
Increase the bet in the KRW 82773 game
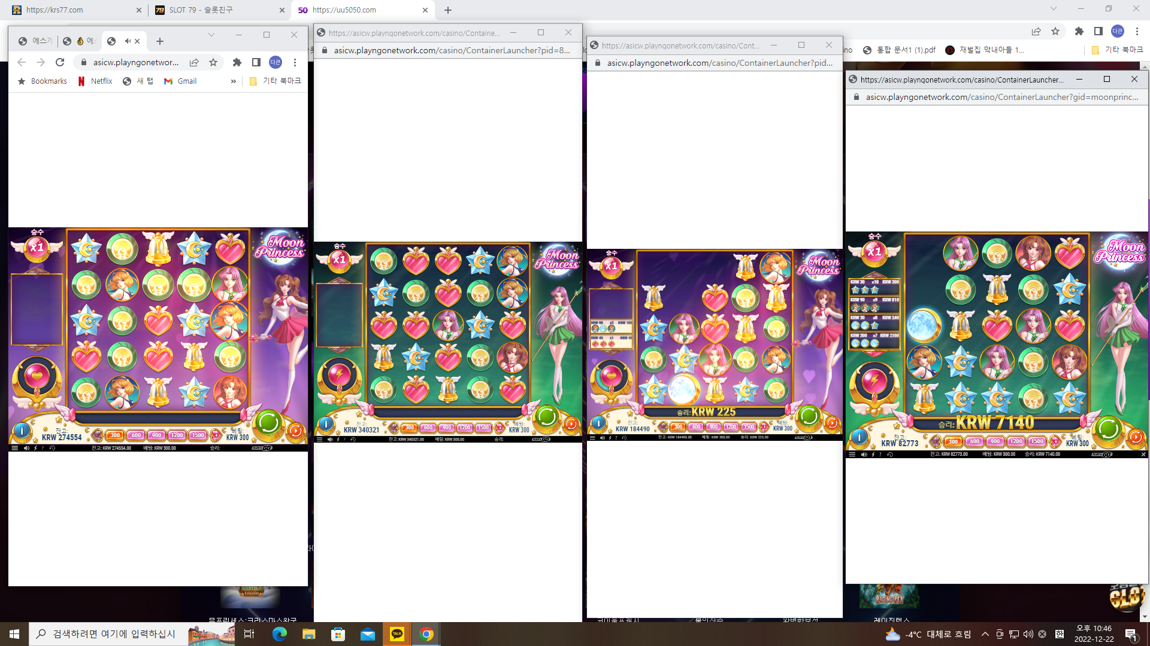click(1055, 442)
